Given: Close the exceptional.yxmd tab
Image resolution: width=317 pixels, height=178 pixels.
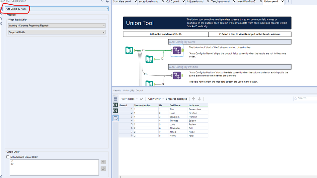Looking at the screenshot, I should point(163,1).
